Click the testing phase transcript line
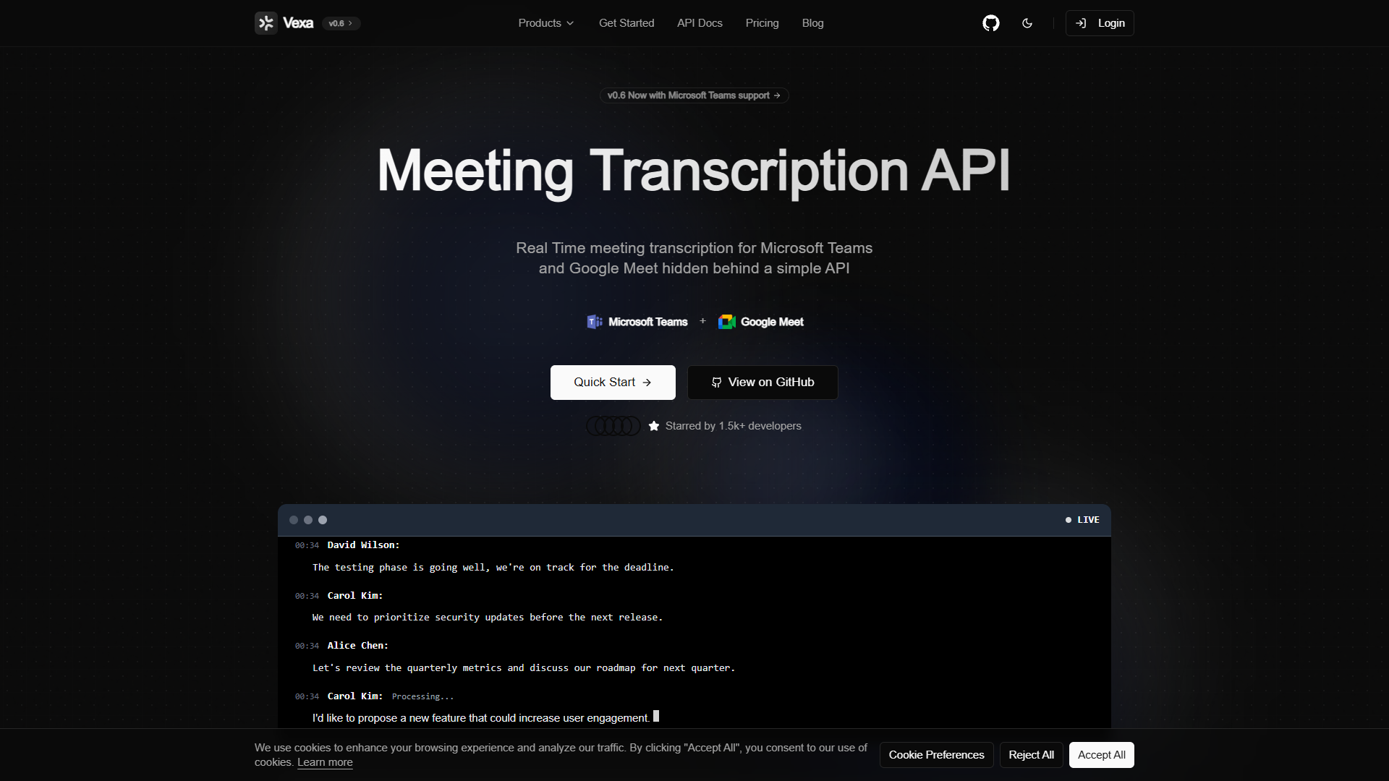The width and height of the screenshot is (1389, 781). tap(493, 568)
